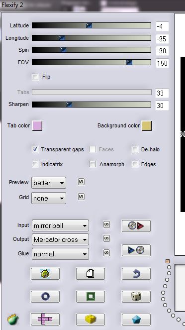Click the Latitude slider track
This screenshot has width=185, height=330.
[x=92, y=25]
